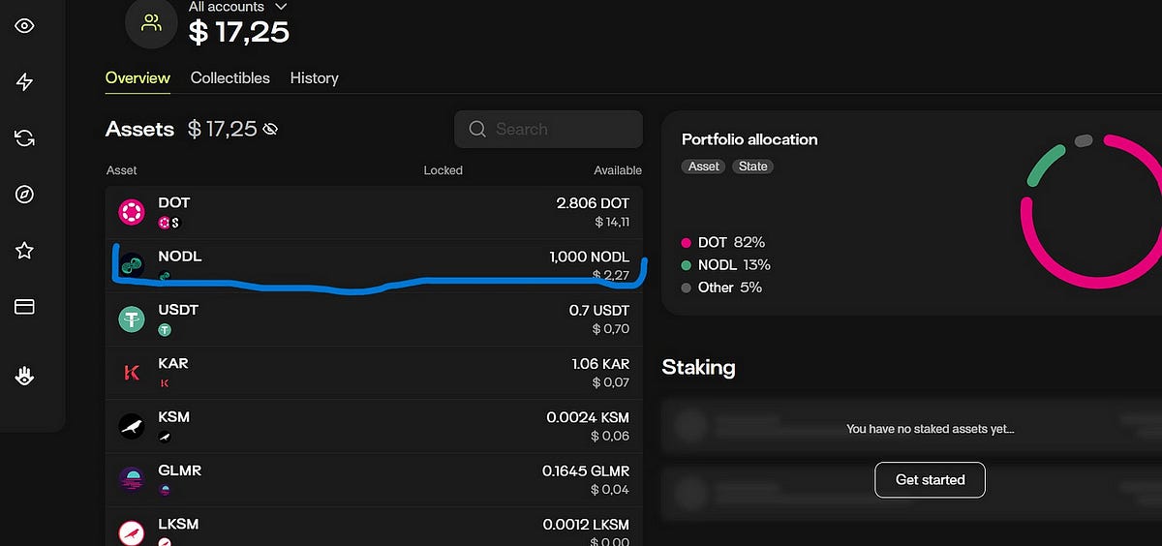1162x546 pixels.
Task: Select the State allocation toggle
Action: point(753,167)
